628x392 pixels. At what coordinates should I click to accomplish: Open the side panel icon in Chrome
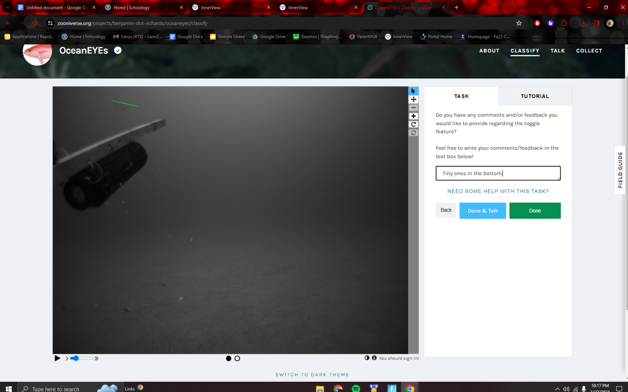[597, 23]
